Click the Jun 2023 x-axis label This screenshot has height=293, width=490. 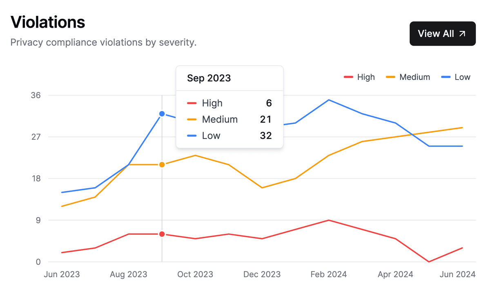pos(62,274)
